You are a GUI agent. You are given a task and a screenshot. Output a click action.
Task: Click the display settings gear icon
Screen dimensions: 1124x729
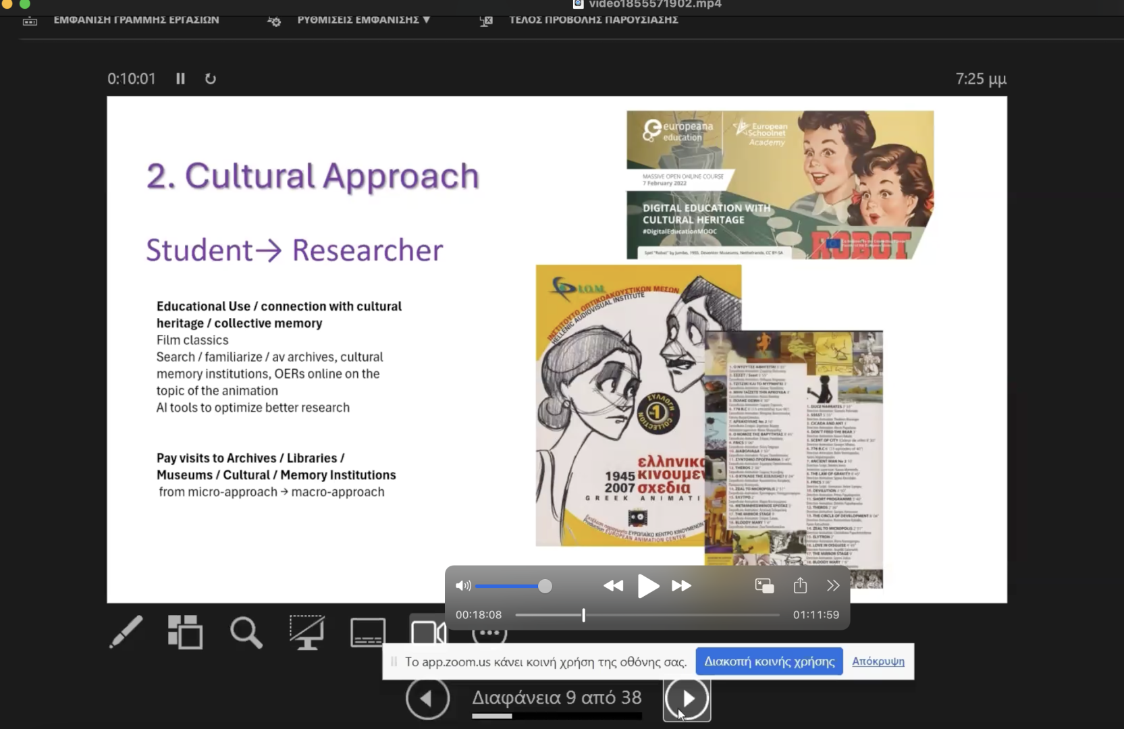(274, 21)
